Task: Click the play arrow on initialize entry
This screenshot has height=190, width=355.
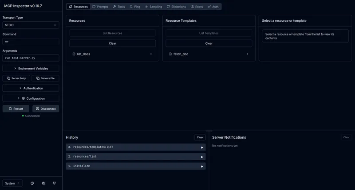Action: point(202,166)
